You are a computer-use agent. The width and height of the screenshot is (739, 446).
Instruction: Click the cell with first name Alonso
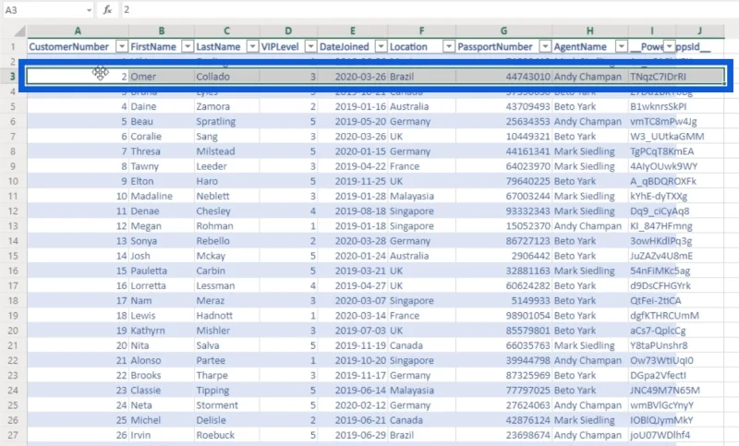tap(162, 361)
